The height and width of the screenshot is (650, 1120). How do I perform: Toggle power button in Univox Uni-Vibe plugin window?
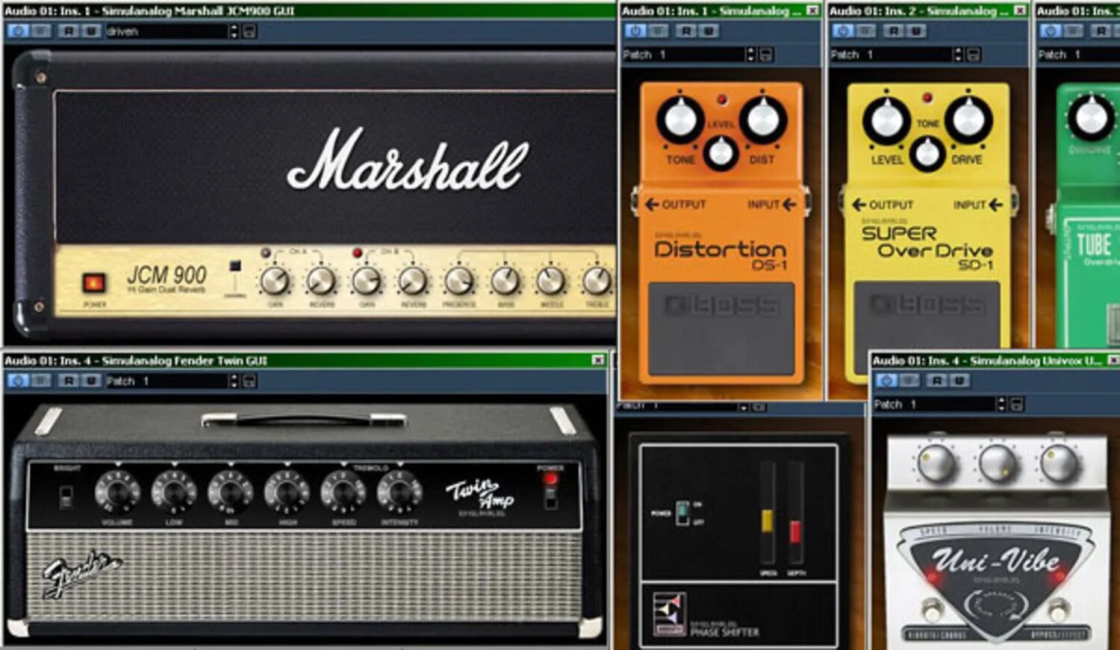pyautogui.click(x=886, y=380)
